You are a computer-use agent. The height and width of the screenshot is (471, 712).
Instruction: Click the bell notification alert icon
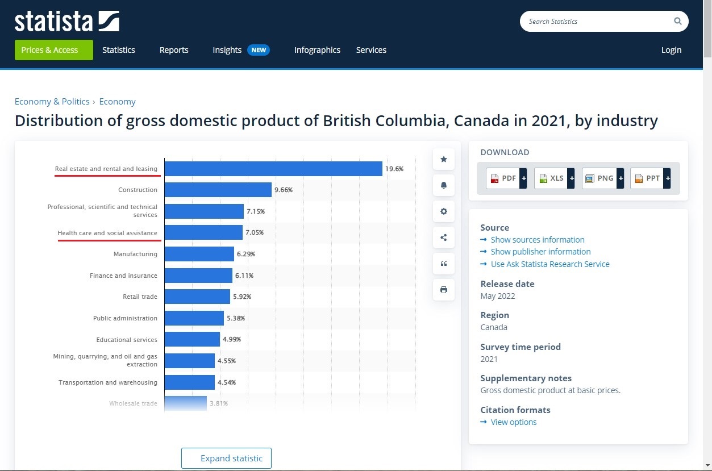(443, 185)
